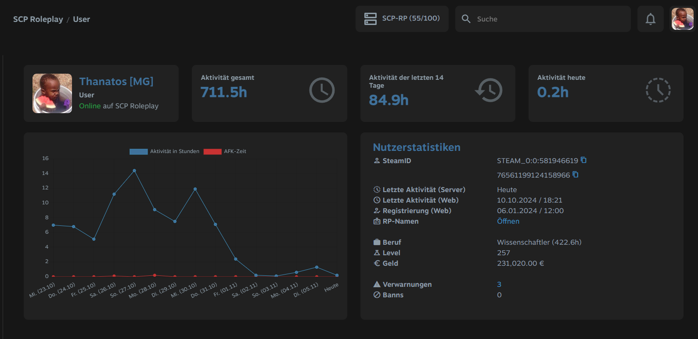The height and width of the screenshot is (339, 698).
Task: Open the SCP-RP (55/100) server button
Action: click(402, 19)
